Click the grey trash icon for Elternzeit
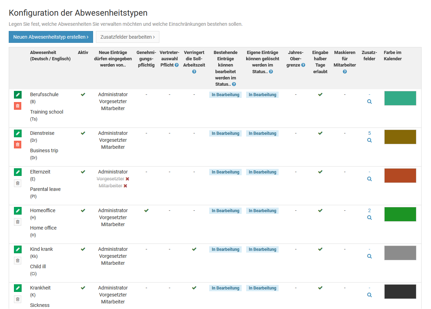431x309 pixels. (18, 183)
